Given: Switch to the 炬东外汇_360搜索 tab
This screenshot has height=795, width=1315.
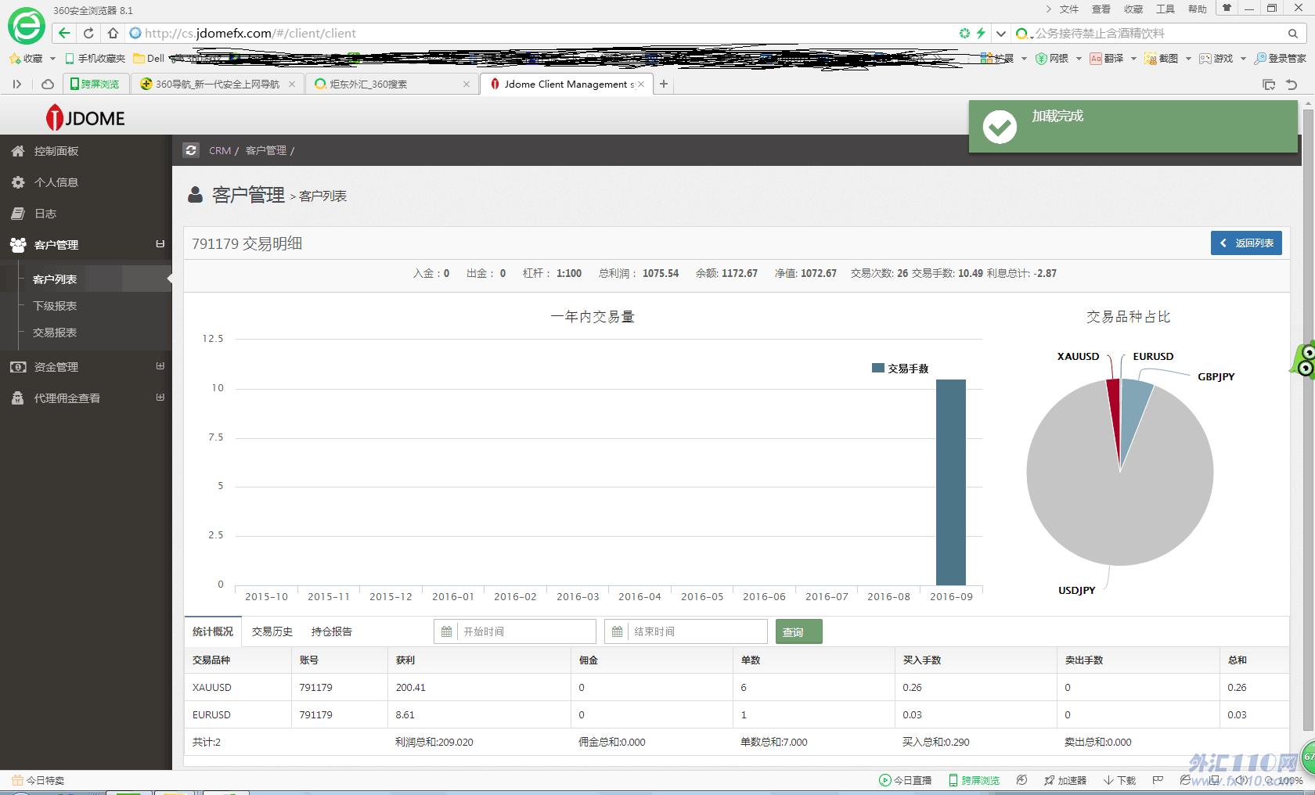Looking at the screenshot, I should [x=393, y=84].
